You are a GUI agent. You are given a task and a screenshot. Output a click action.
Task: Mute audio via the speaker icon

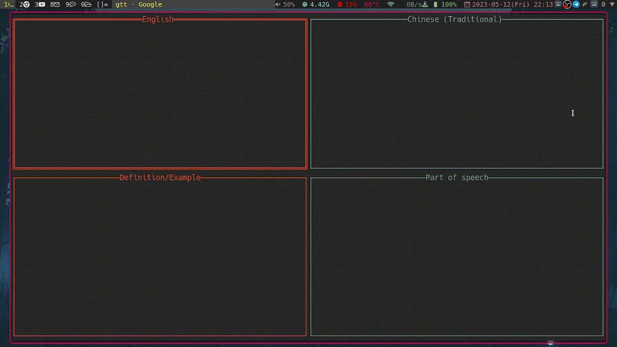278,4
